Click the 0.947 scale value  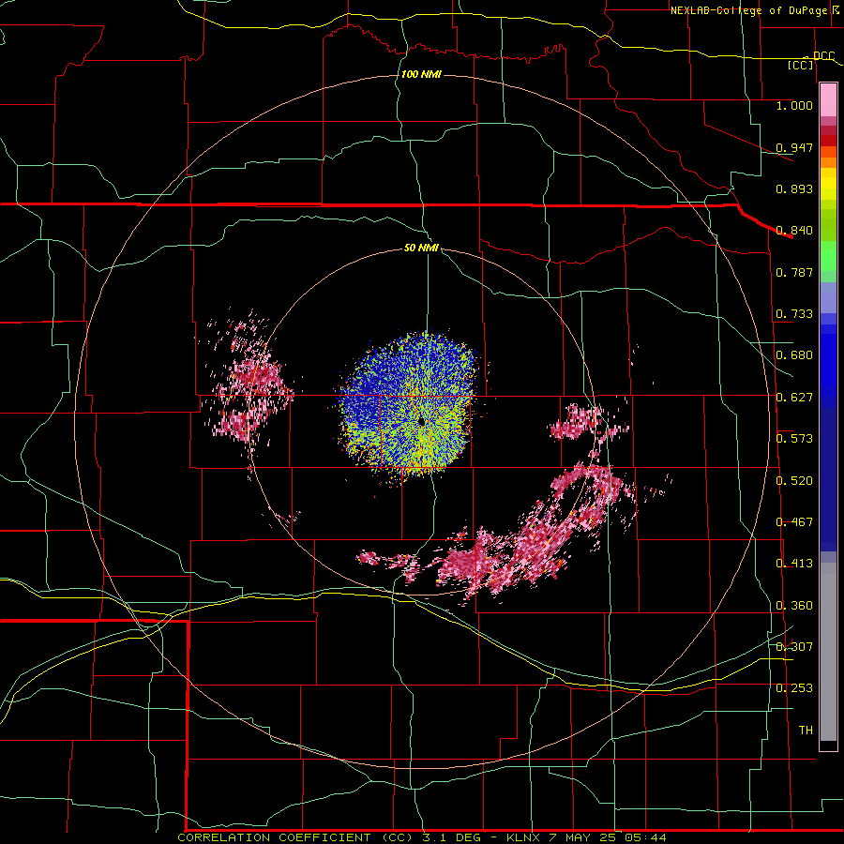(x=794, y=147)
